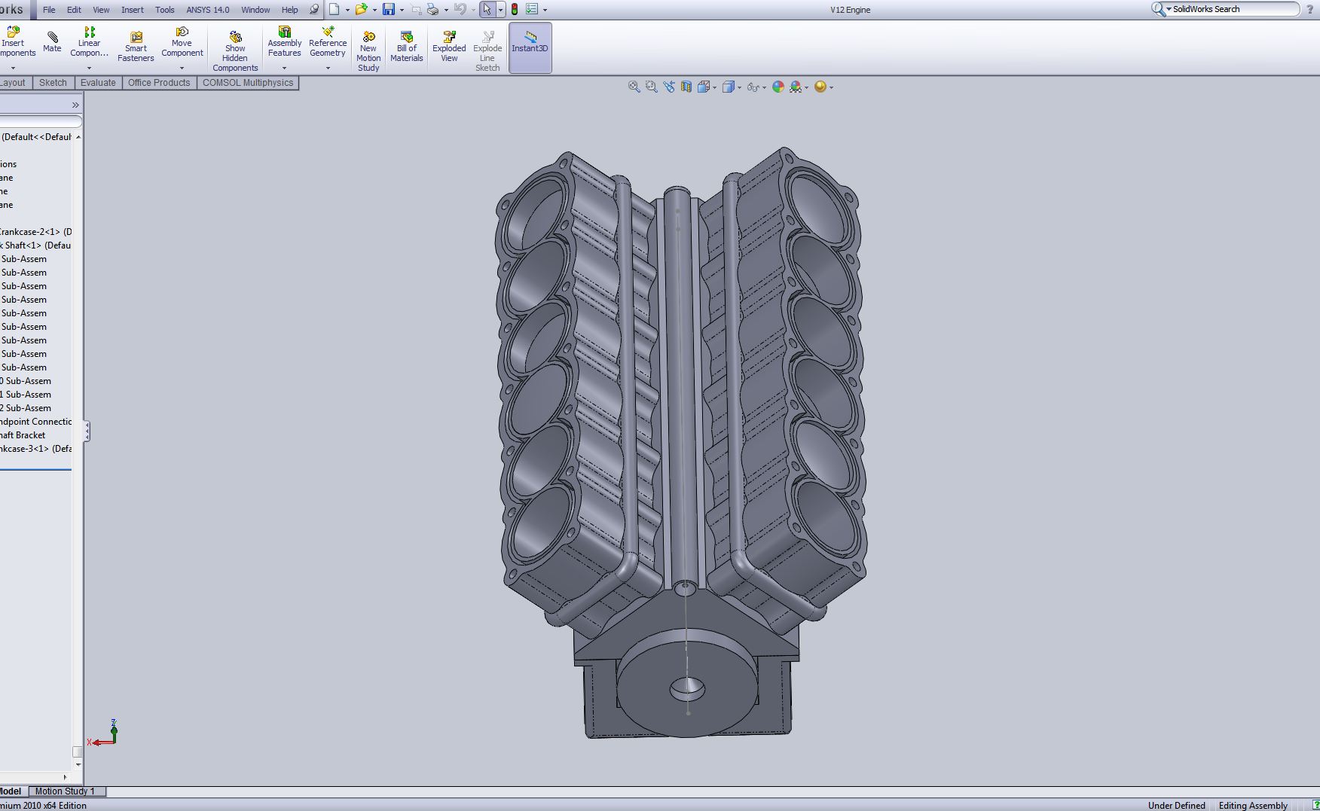
Task: Open Reference Geometry tool
Action: pyautogui.click(x=328, y=42)
